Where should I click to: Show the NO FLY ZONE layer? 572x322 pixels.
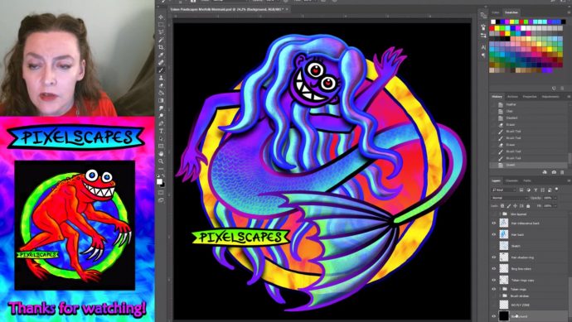(x=494, y=305)
